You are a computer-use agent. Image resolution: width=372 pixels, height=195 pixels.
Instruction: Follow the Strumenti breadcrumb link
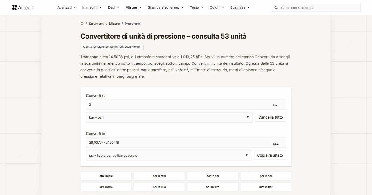[96, 24]
